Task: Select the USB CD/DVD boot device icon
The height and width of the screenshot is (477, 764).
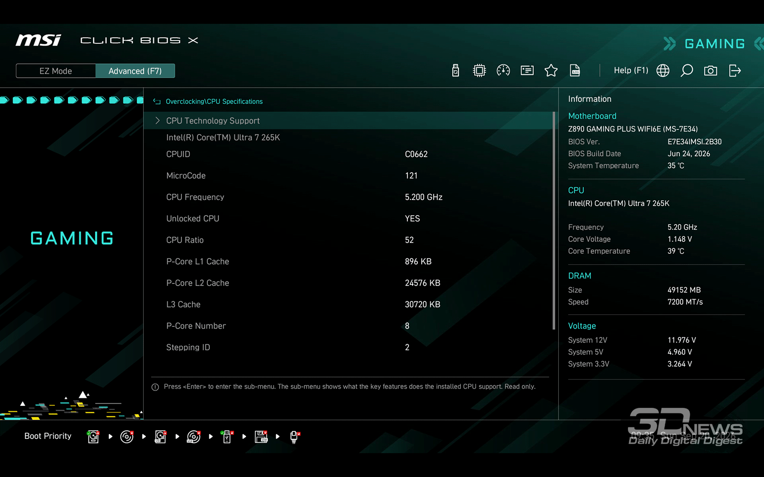Action: click(x=193, y=436)
